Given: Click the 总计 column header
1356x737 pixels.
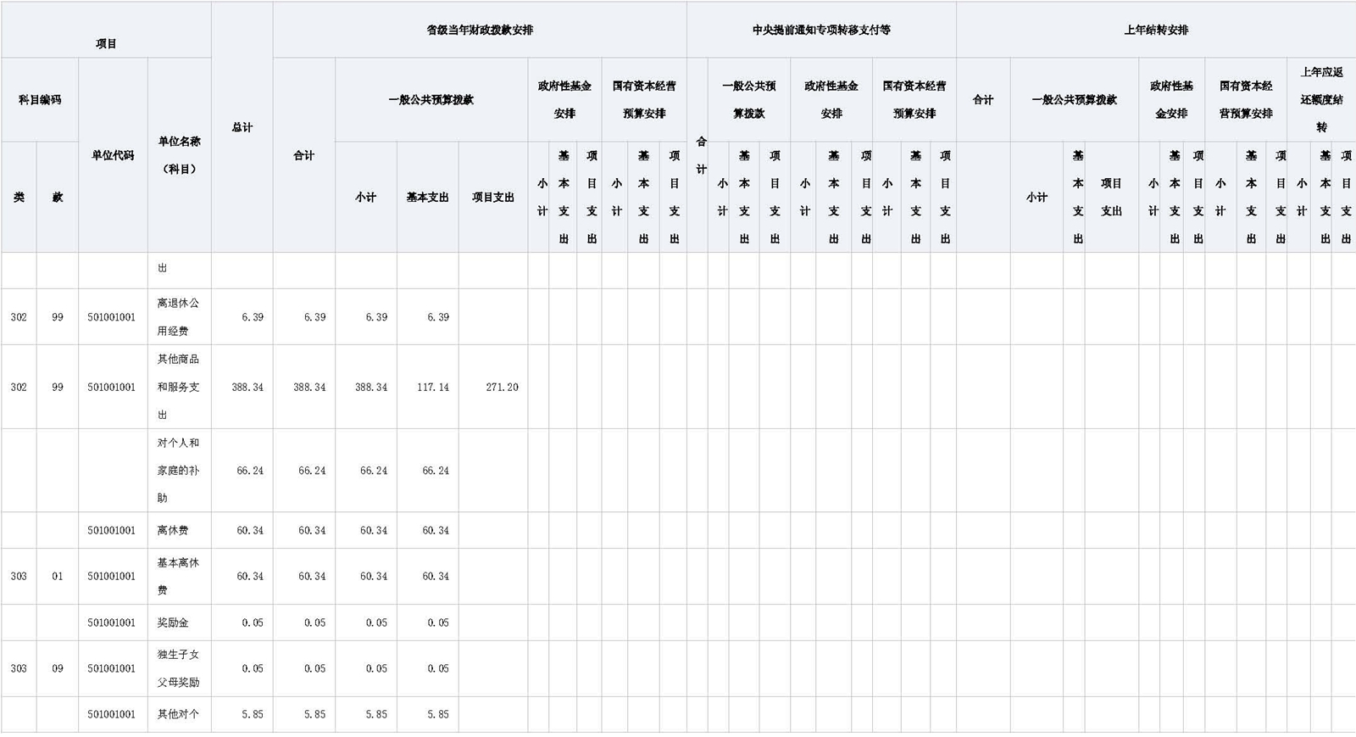Looking at the screenshot, I should 242,127.
